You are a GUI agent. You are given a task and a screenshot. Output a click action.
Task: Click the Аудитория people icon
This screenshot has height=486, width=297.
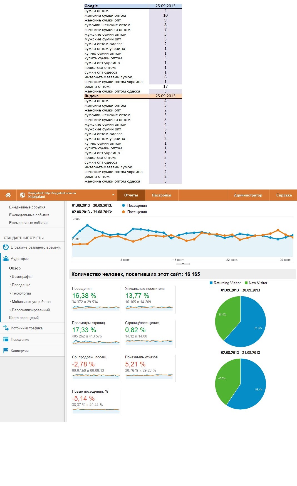pyautogui.click(x=6, y=259)
